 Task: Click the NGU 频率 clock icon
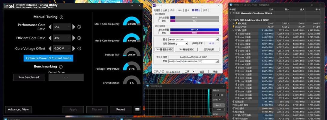click(233, 112)
